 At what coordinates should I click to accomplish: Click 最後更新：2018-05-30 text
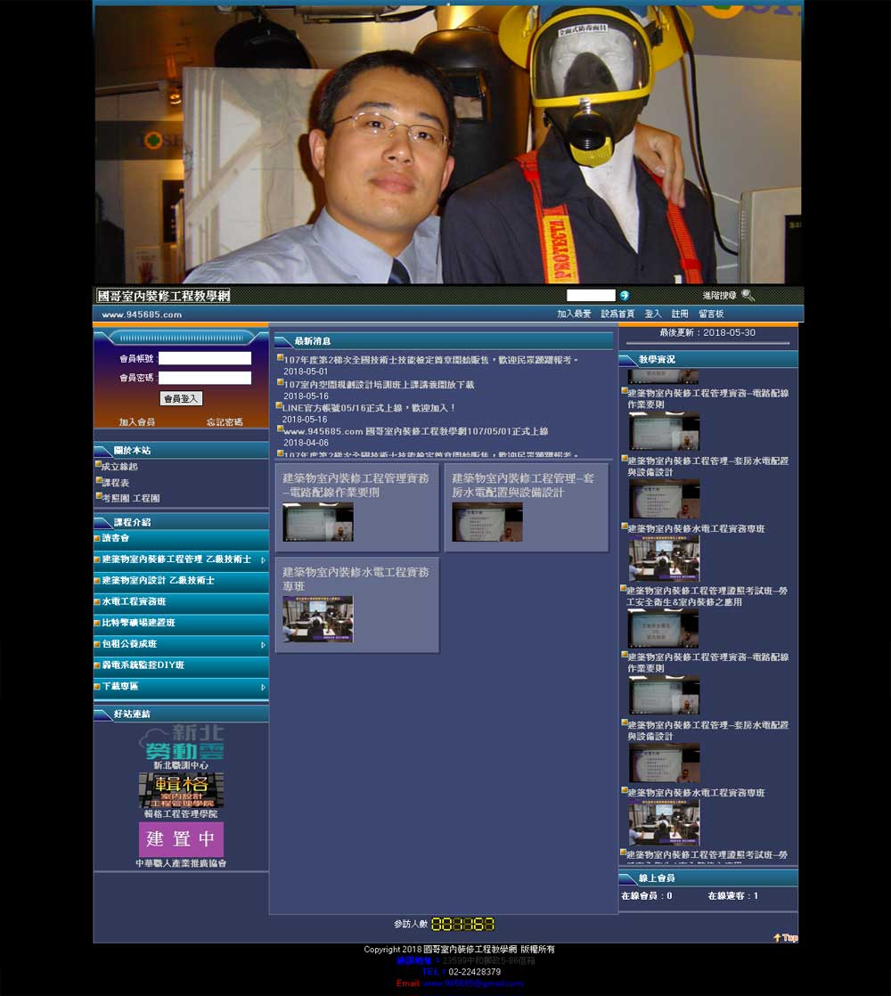pyautogui.click(x=707, y=333)
